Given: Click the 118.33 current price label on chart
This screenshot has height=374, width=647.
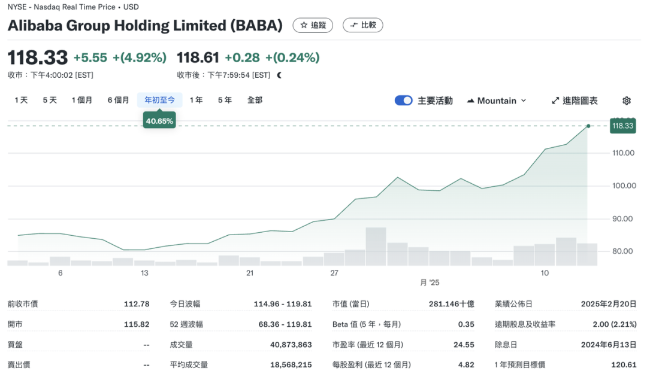Looking at the screenshot, I should tap(622, 126).
